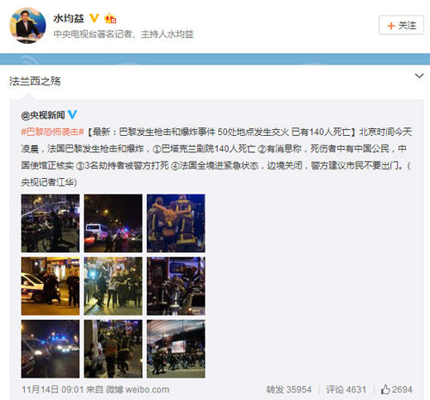Open the #巴黎恐怖袭击# hashtag topic
Screen dimensions: 430x400
click(52, 132)
